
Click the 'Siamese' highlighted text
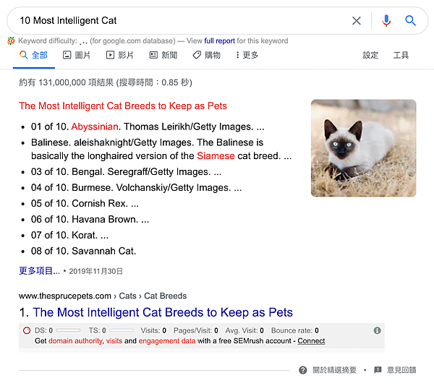click(216, 156)
